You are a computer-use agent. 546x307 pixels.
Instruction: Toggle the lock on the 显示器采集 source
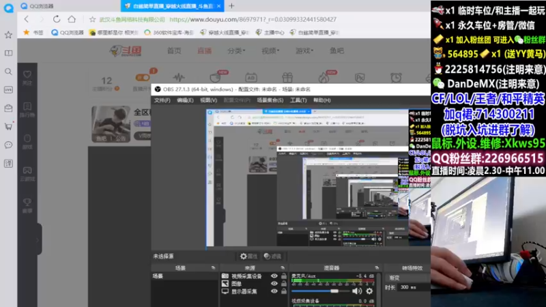pyautogui.click(x=284, y=291)
